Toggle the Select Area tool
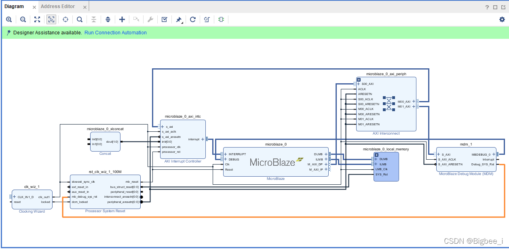 (51, 19)
